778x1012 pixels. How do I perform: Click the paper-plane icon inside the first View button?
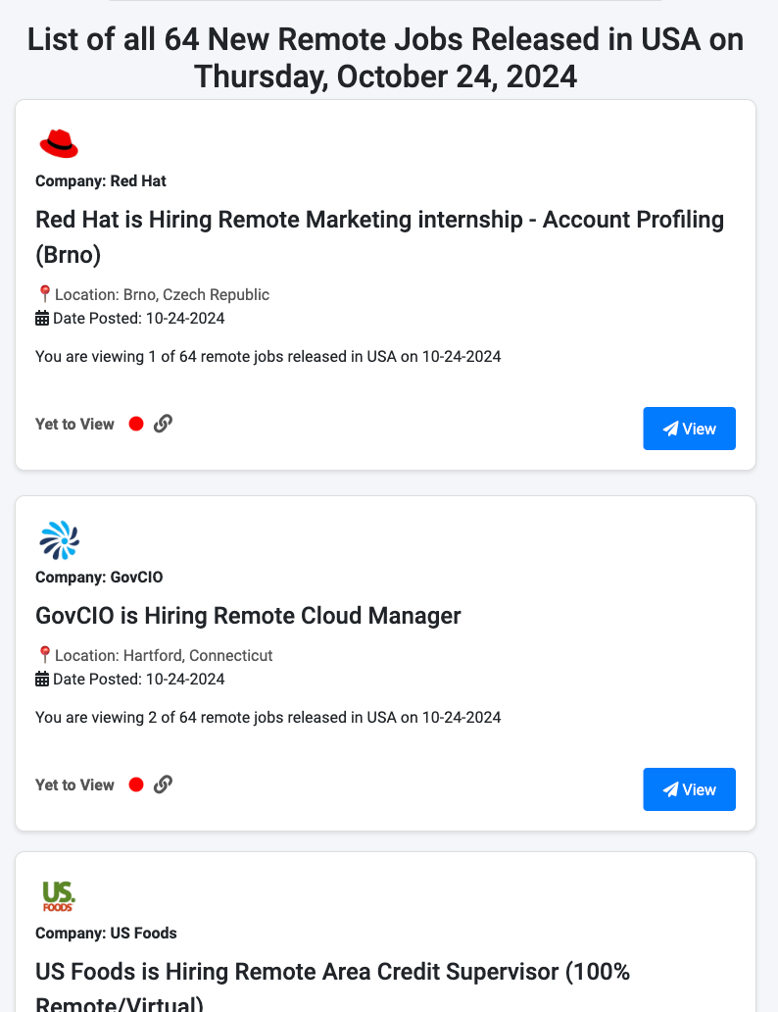(x=670, y=428)
